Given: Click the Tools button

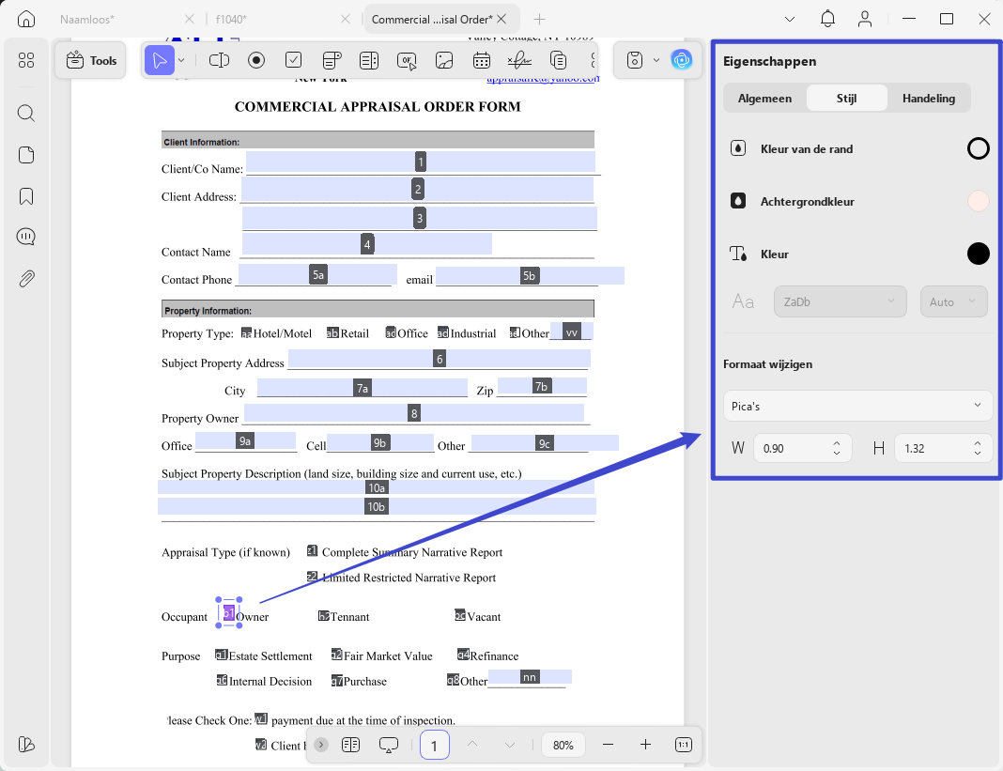Looking at the screenshot, I should pyautogui.click(x=91, y=60).
